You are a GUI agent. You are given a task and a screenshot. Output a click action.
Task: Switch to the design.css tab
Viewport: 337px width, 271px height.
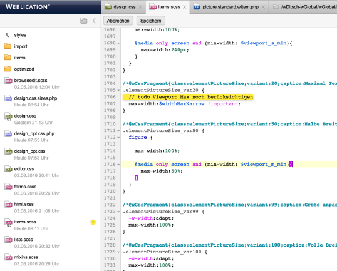(123, 7)
